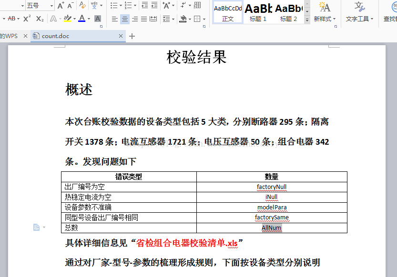Apply paragraph shading fill bucket
397x277 pixels.
(x=183, y=19)
